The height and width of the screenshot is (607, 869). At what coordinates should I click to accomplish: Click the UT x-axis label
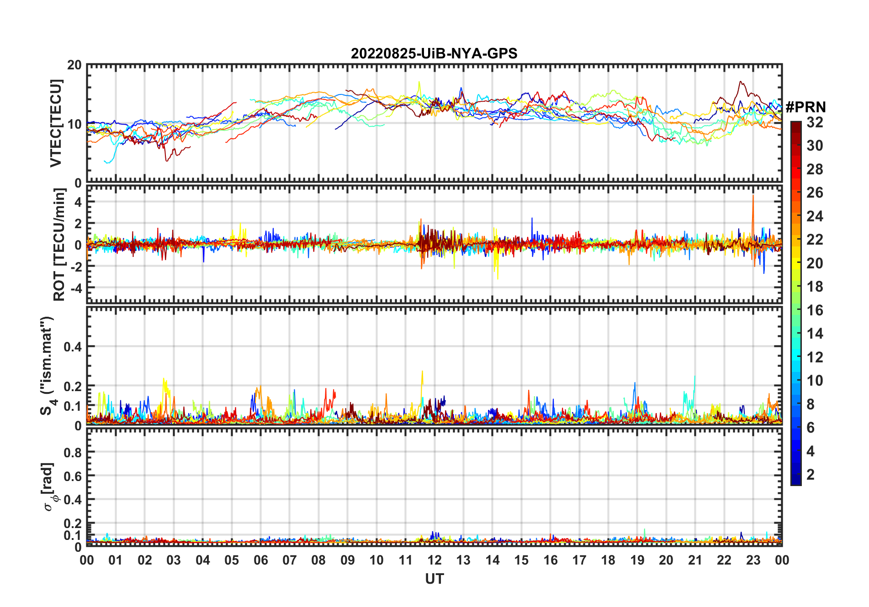pyautogui.click(x=434, y=579)
